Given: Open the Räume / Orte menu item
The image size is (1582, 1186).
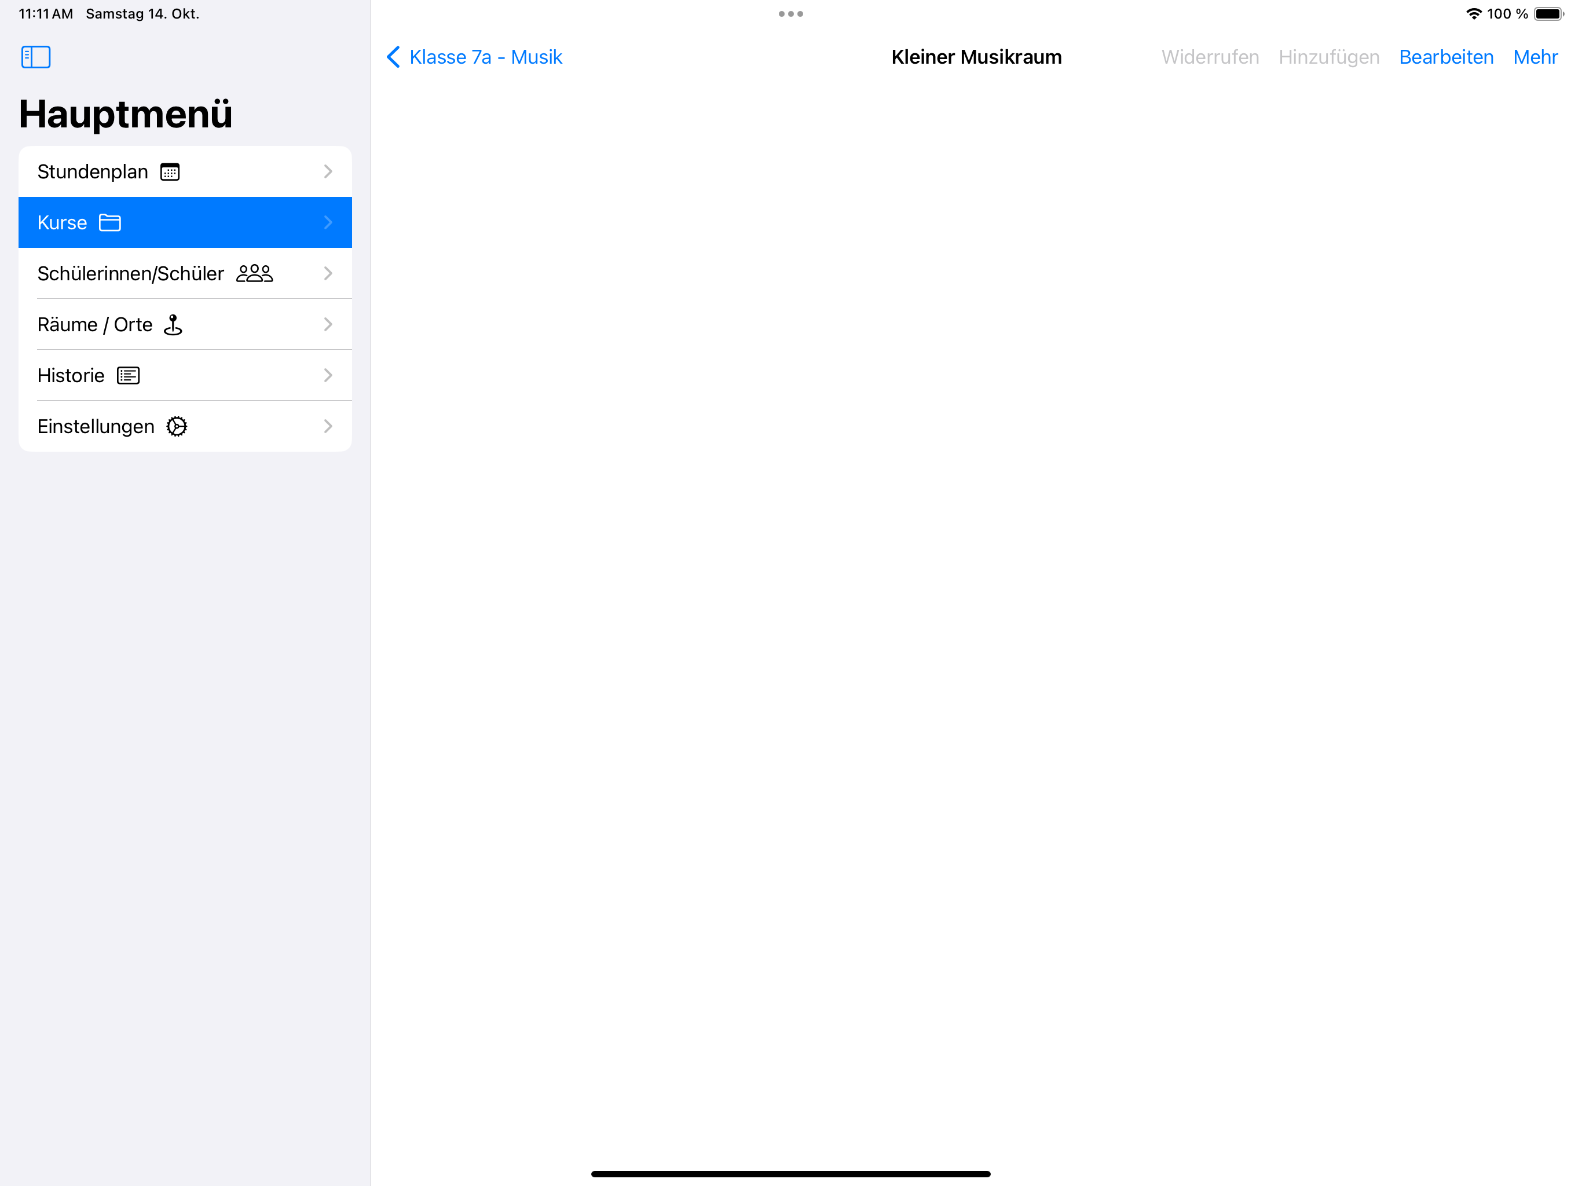Looking at the screenshot, I should (x=185, y=325).
